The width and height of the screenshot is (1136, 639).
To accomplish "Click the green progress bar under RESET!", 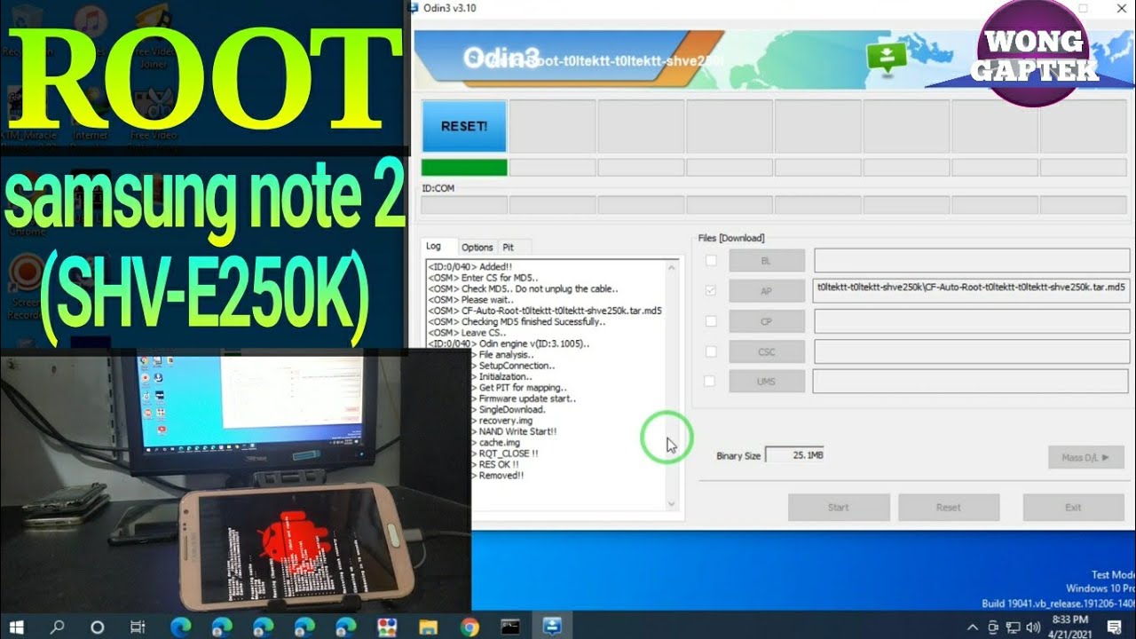I will pos(464,167).
